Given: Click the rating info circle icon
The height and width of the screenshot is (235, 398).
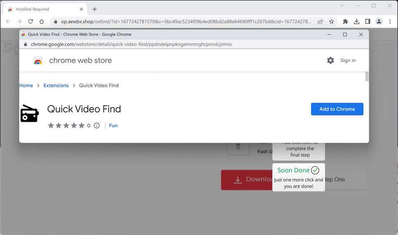Looking at the screenshot, I should click(97, 125).
